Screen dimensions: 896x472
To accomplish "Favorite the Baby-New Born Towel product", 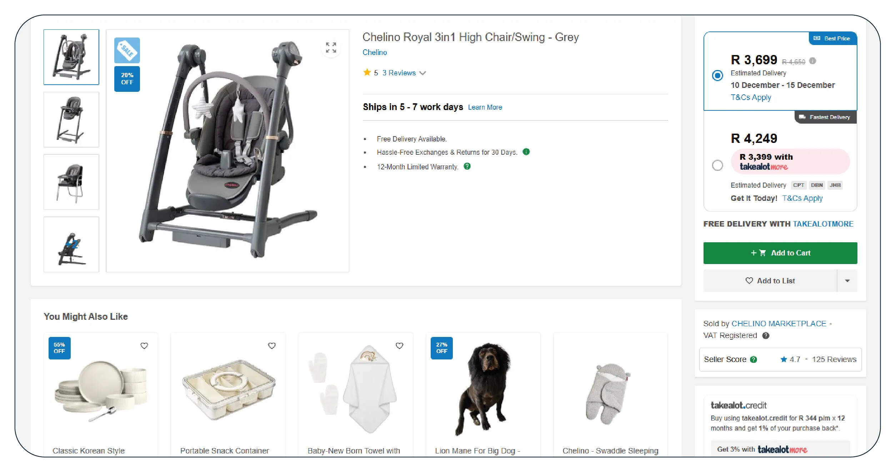I will [x=399, y=346].
